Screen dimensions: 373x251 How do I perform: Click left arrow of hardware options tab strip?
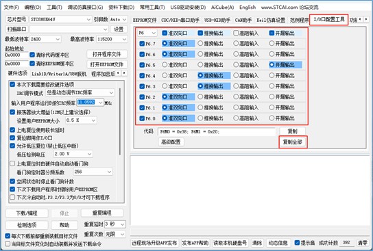[118, 73]
